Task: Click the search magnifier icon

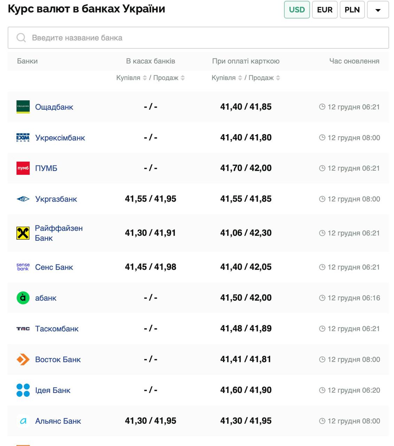Action: tap(21, 38)
